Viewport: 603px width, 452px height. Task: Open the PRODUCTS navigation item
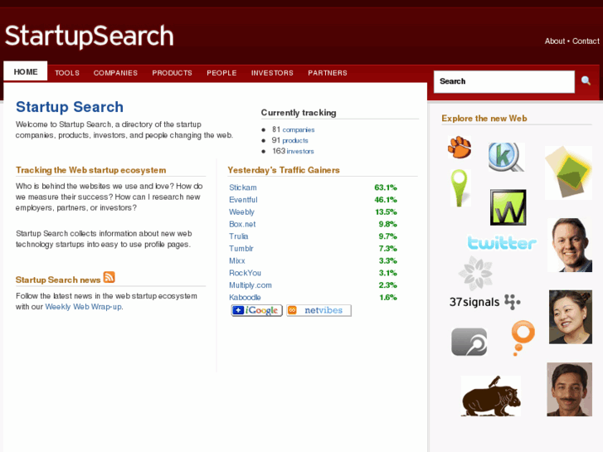click(x=172, y=73)
